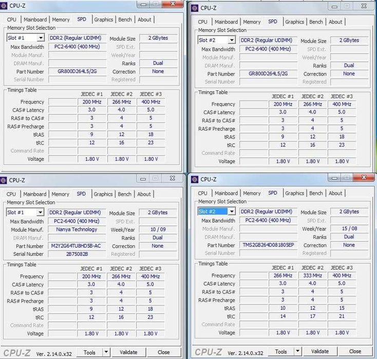Click CPU-Z app icon in top-right window title
The image size is (377, 359).
[x=195, y=8]
